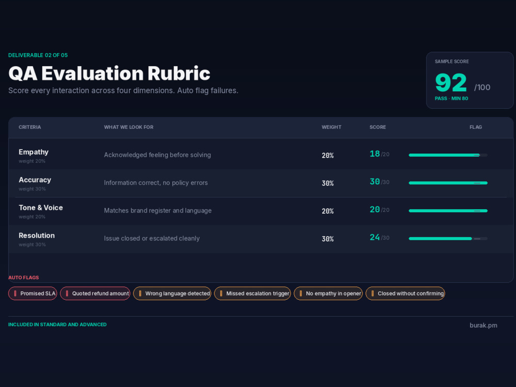Click the QA Evaluation Rubric title
The height and width of the screenshot is (387, 516).
click(x=109, y=73)
